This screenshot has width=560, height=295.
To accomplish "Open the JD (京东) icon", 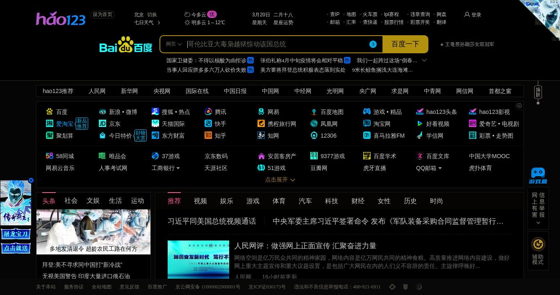I will [x=102, y=123].
